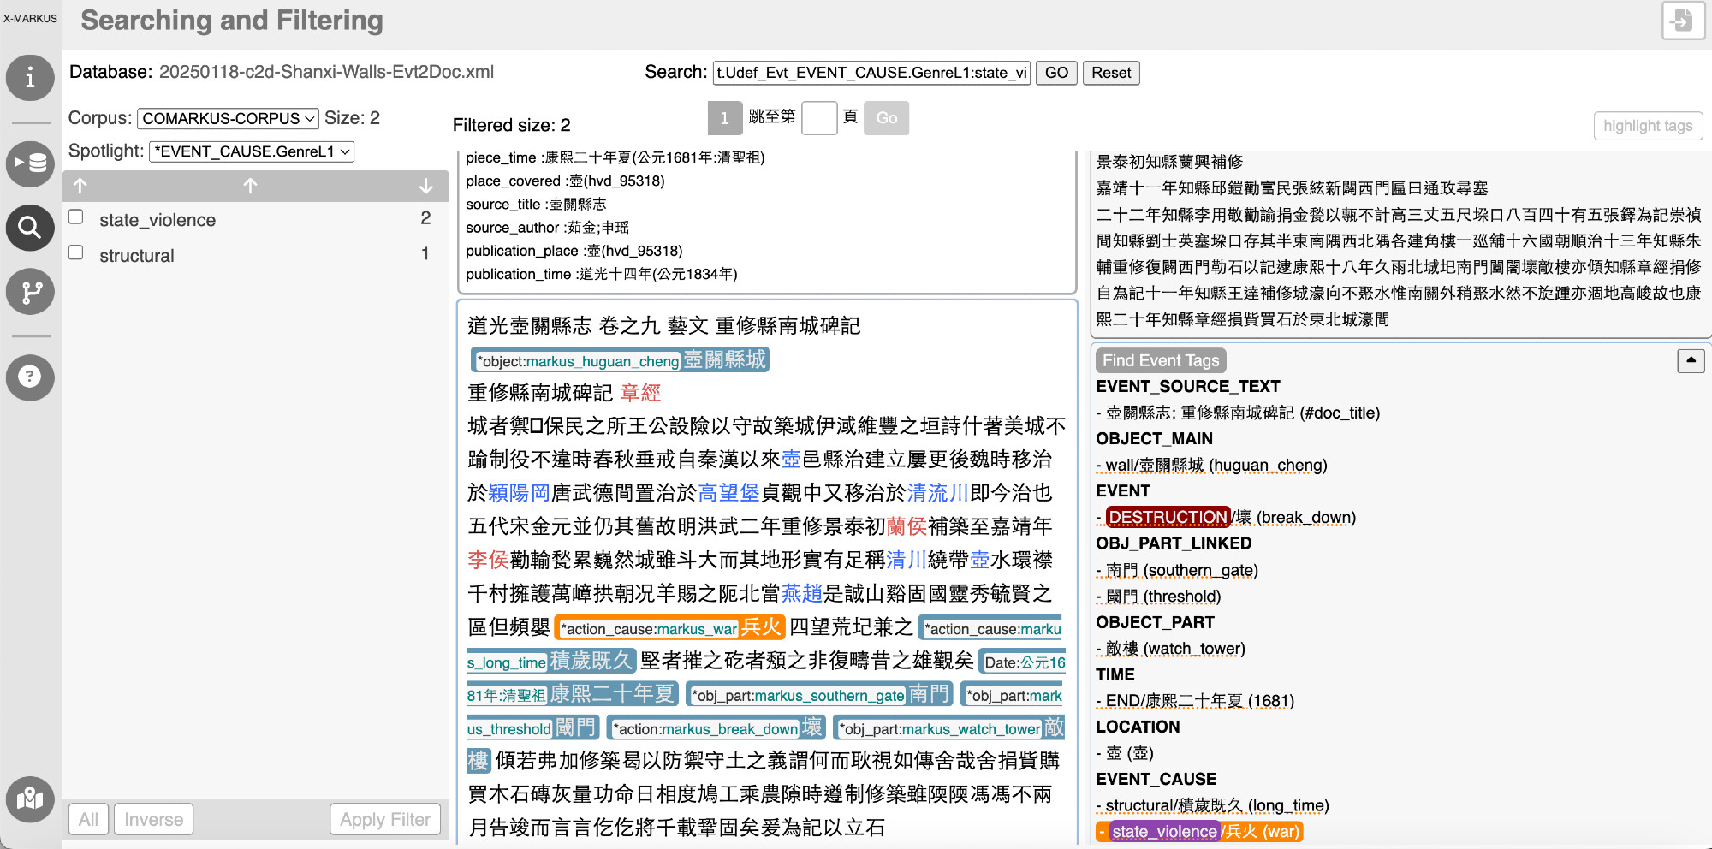Click the 壞 break_down action tag
Viewport: 1712px width, 849px height.
[716, 727]
